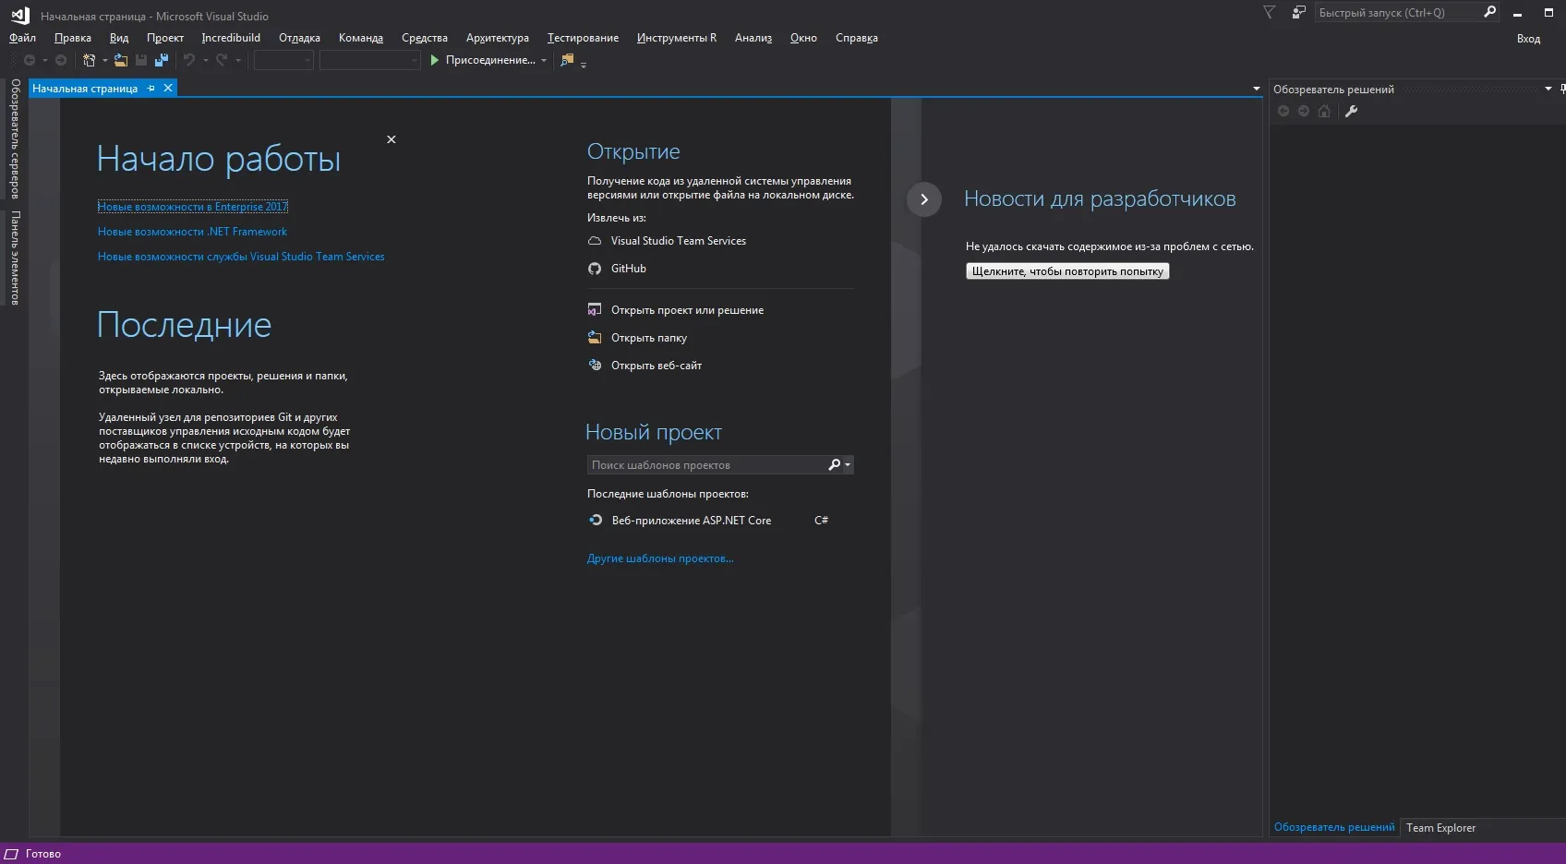Expand the Новости для разработчиков panel chevron
This screenshot has height=864, width=1566.
[x=924, y=199]
